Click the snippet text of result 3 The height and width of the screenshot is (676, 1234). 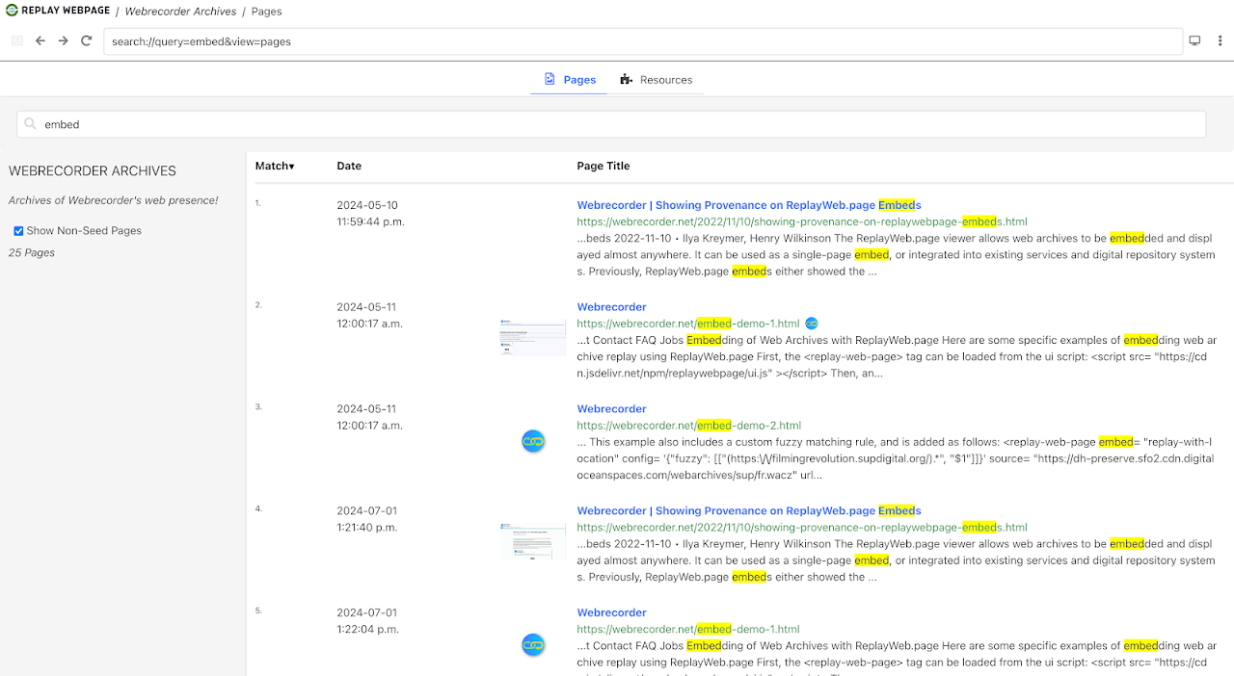(895, 458)
